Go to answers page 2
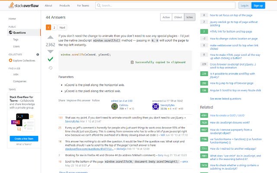The width and height of the screenshot is (277, 173). pyautogui.click(x=54, y=27)
